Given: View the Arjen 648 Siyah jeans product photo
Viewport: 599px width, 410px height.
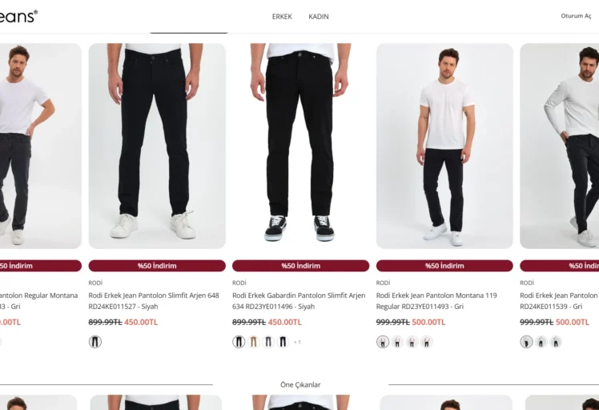Looking at the screenshot, I should point(157,146).
